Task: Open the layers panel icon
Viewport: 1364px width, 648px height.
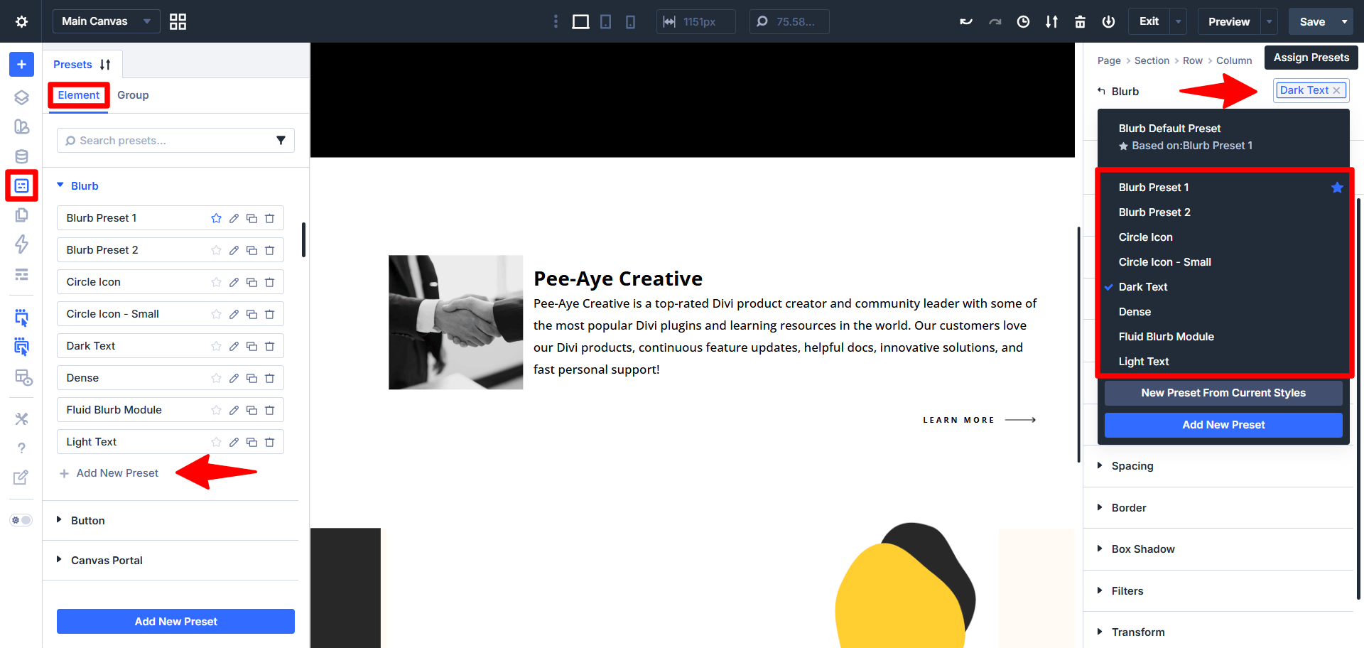Action: tap(21, 97)
